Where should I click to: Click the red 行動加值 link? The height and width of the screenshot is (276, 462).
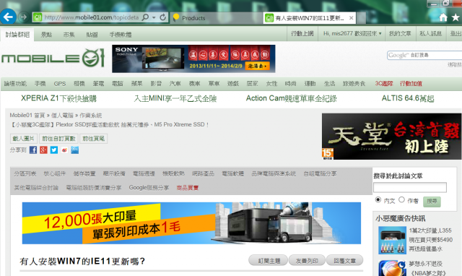pos(411,84)
